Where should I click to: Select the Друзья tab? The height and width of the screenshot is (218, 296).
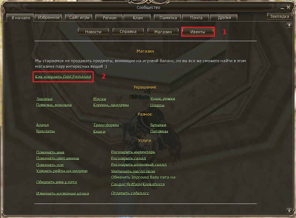pyautogui.click(x=224, y=18)
